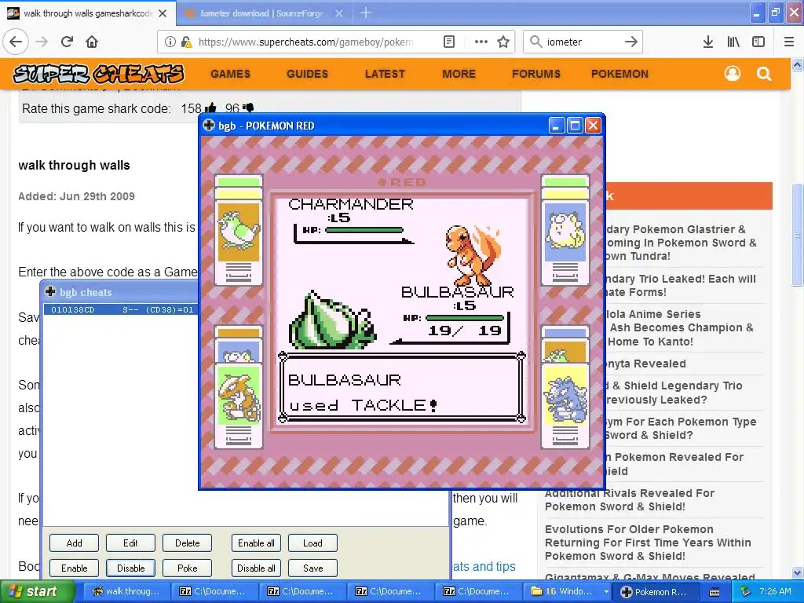Show site information via the info icon
Viewport: 804px width, 603px height.
pos(170,42)
